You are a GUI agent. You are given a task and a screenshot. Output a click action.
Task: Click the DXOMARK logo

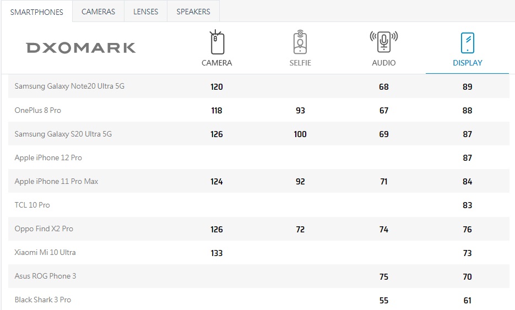81,48
